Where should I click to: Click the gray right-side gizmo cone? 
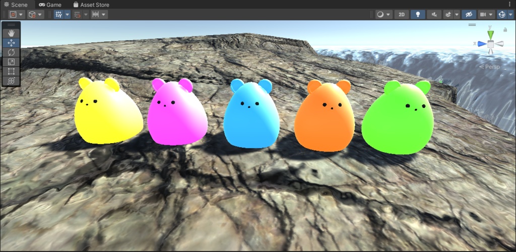[499, 44]
